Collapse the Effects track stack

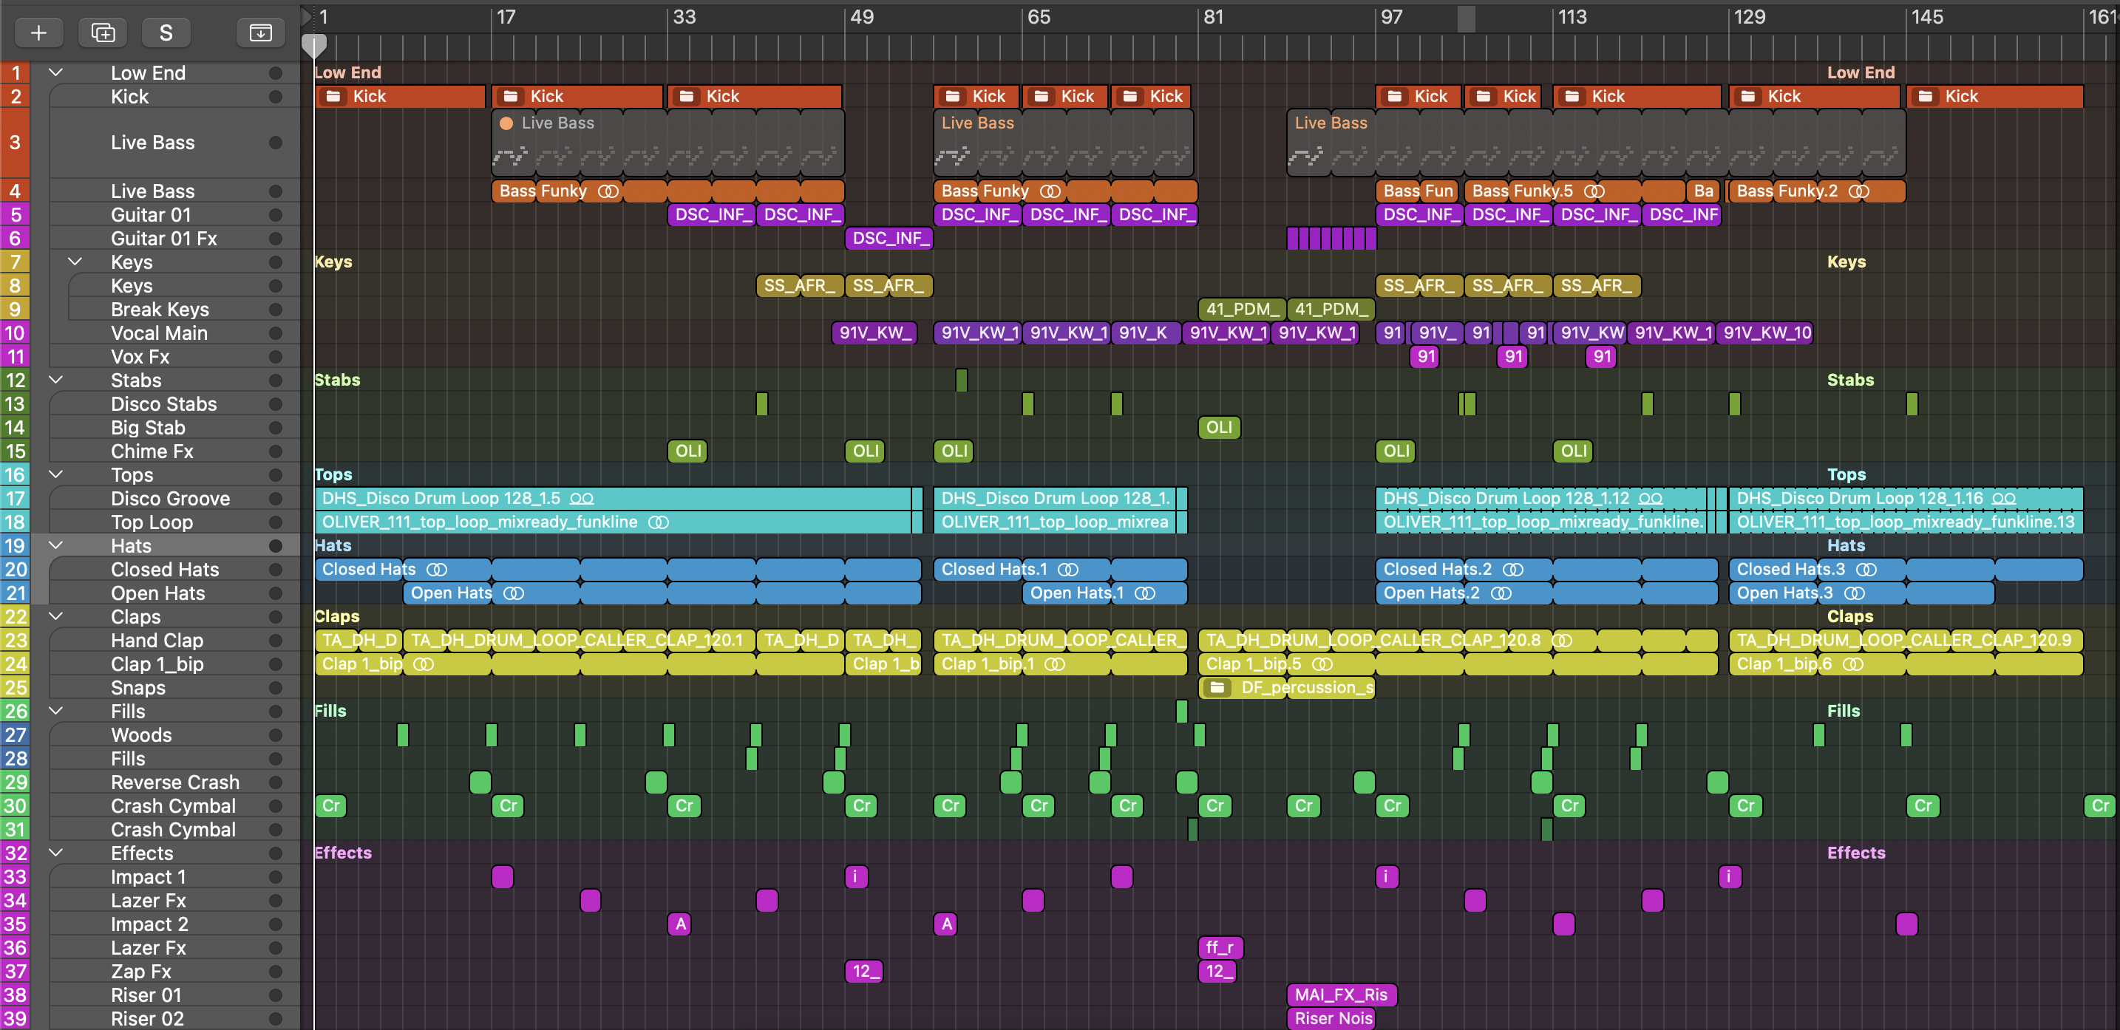click(x=56, y=853)
